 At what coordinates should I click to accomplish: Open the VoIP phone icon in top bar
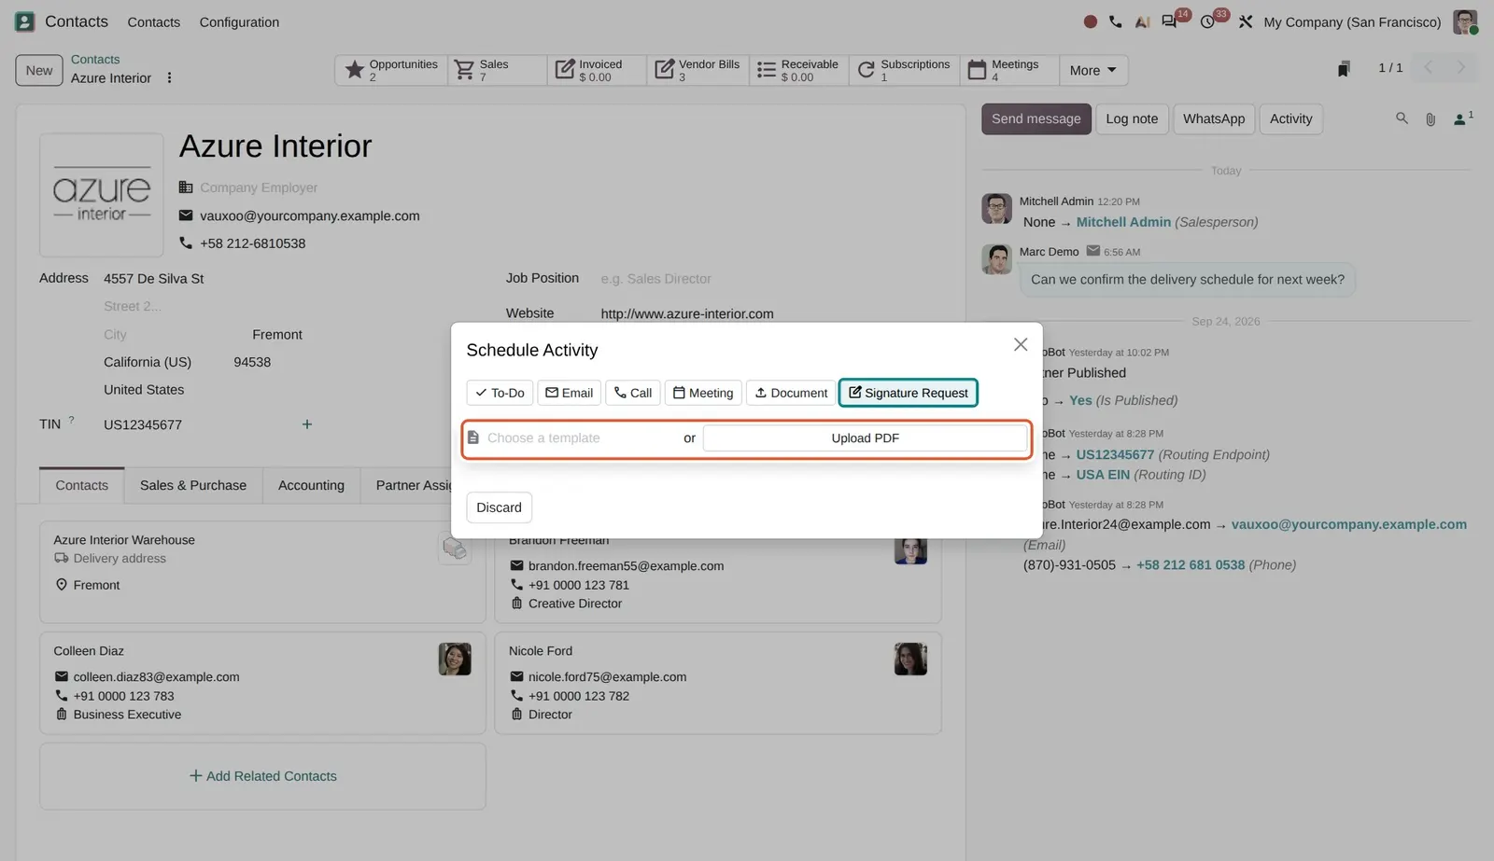1116,21
